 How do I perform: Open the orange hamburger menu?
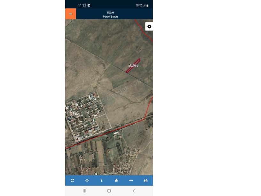coord(71,14)
